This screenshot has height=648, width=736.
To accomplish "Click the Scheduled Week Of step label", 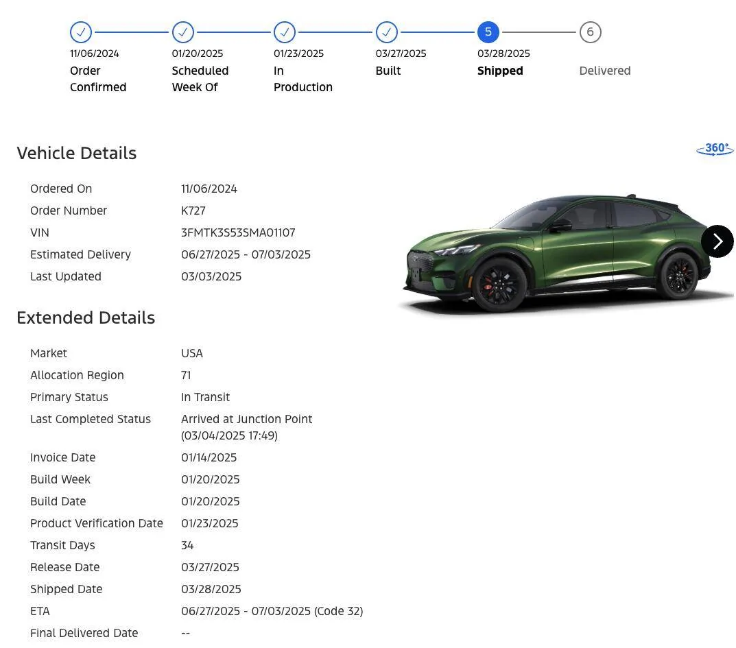I will tap(200, 79).
